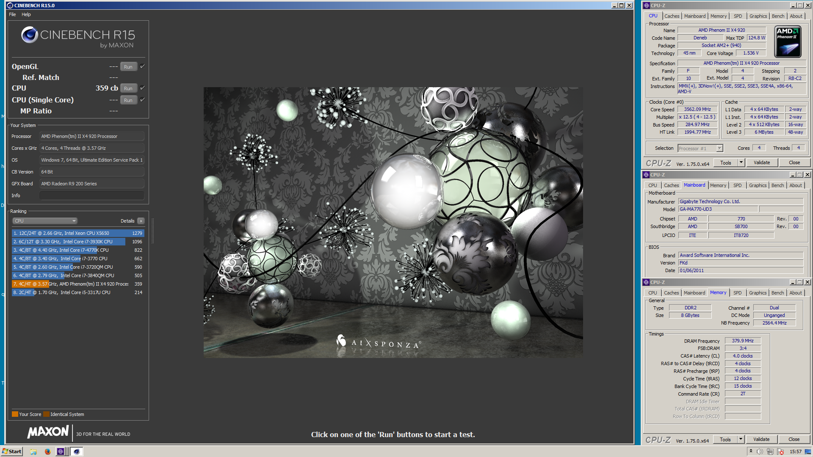The width and height of the screenshot is (813, 457).
Task: Click the AIXSPONZA logo in the render
Action: [x=378, y=342]
